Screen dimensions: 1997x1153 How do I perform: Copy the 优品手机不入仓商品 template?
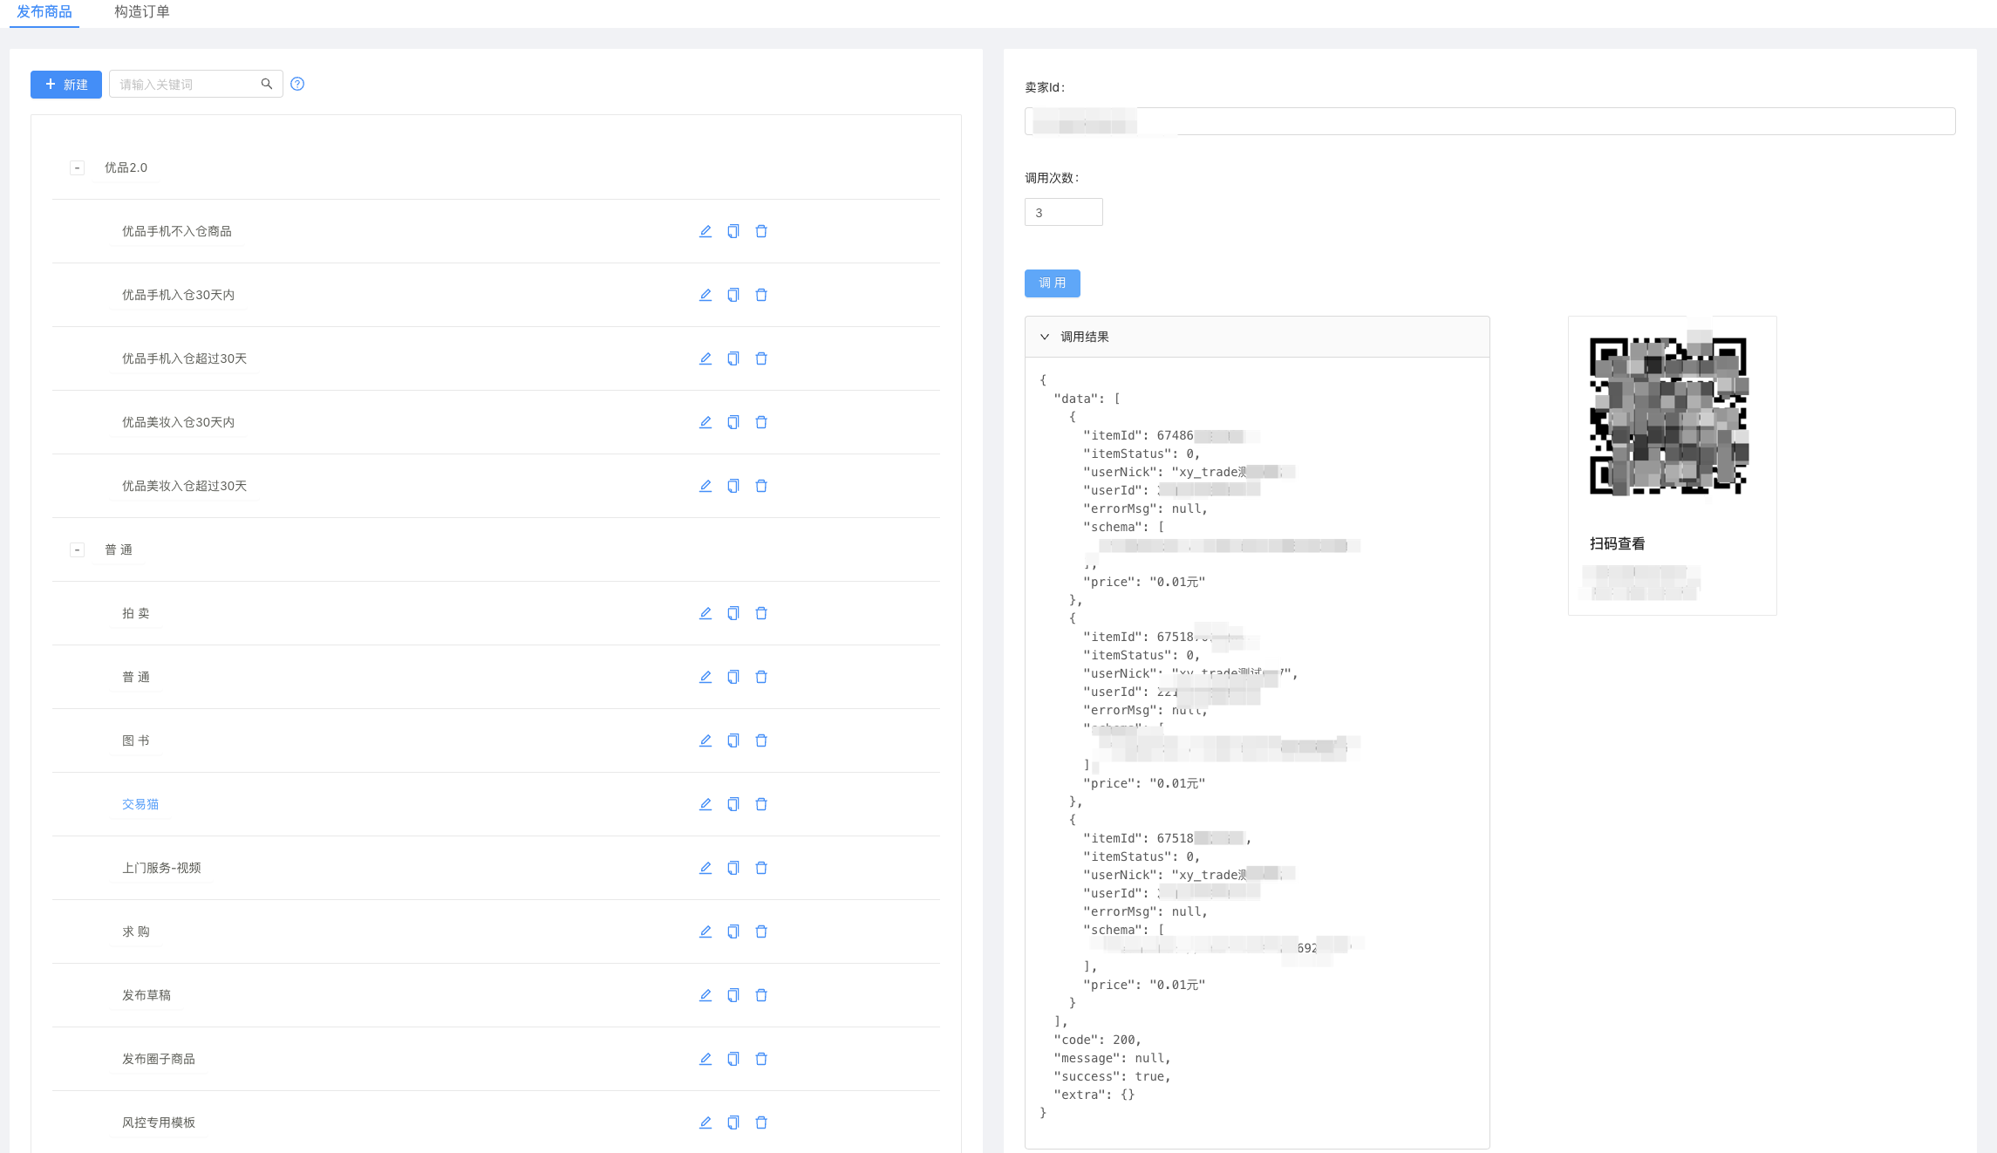pos(733,231)
